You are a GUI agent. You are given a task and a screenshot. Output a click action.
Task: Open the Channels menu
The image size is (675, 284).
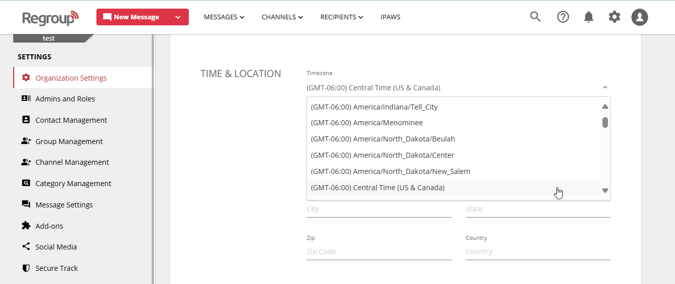click(282, 17)
